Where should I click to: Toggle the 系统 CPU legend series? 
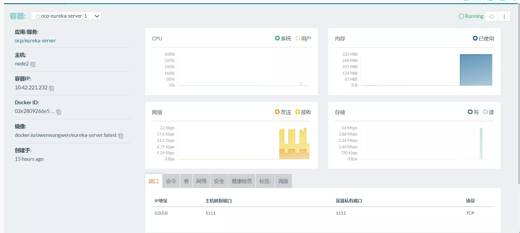[283, 38]
